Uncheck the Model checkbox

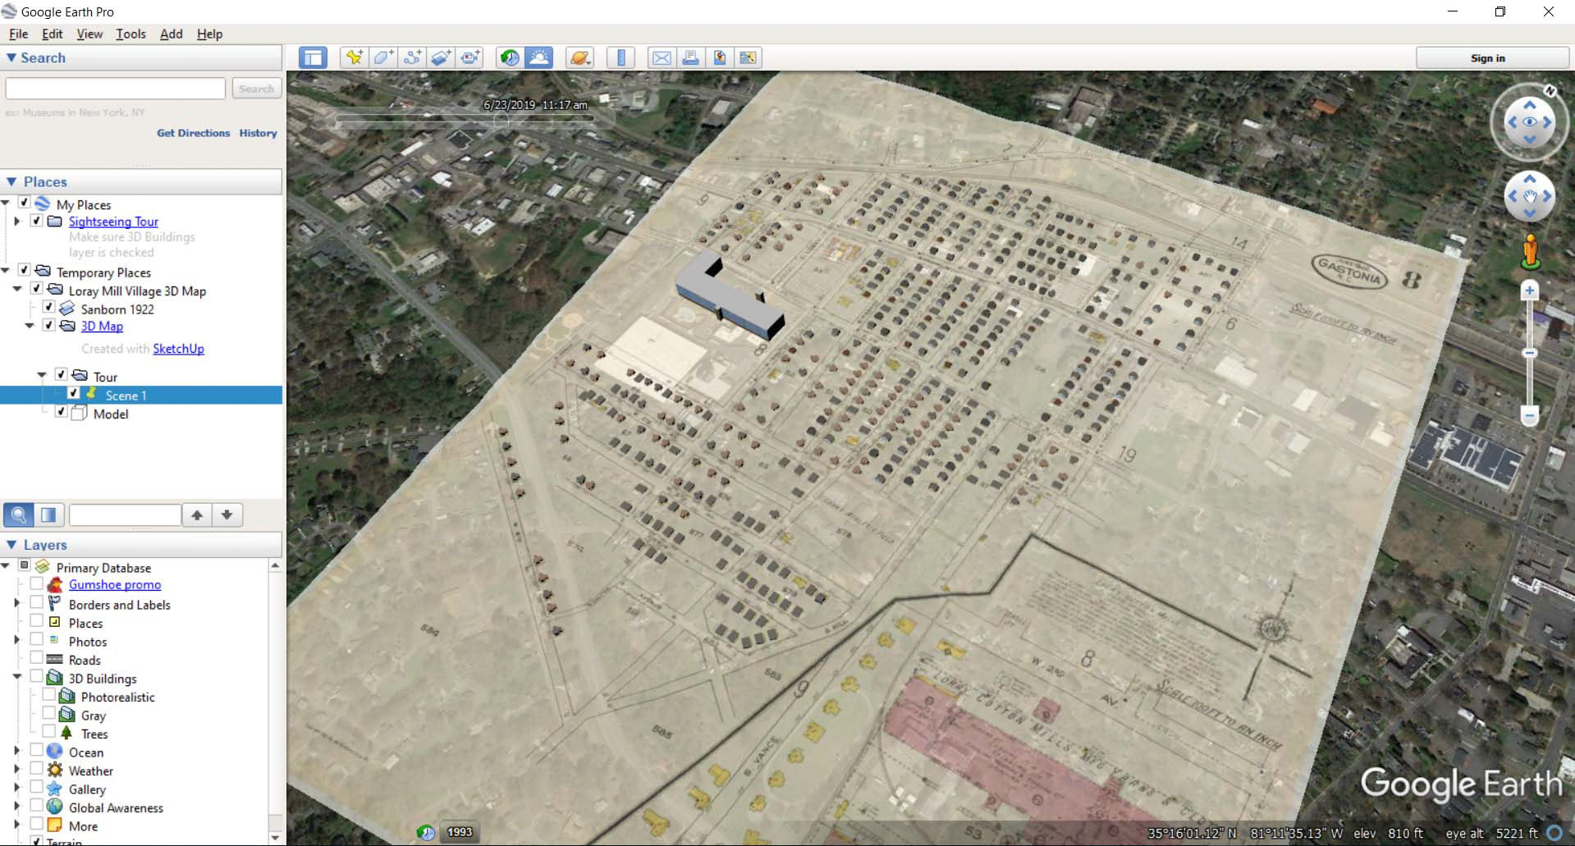(61, 412)
